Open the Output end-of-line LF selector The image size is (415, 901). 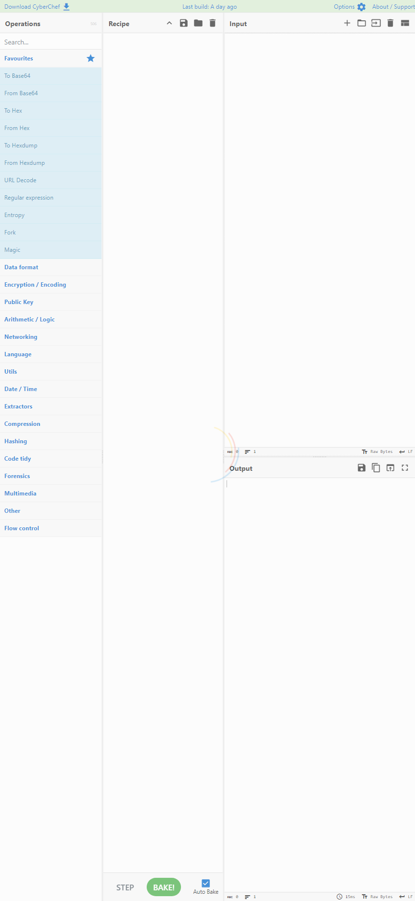(x=406, y=897)
